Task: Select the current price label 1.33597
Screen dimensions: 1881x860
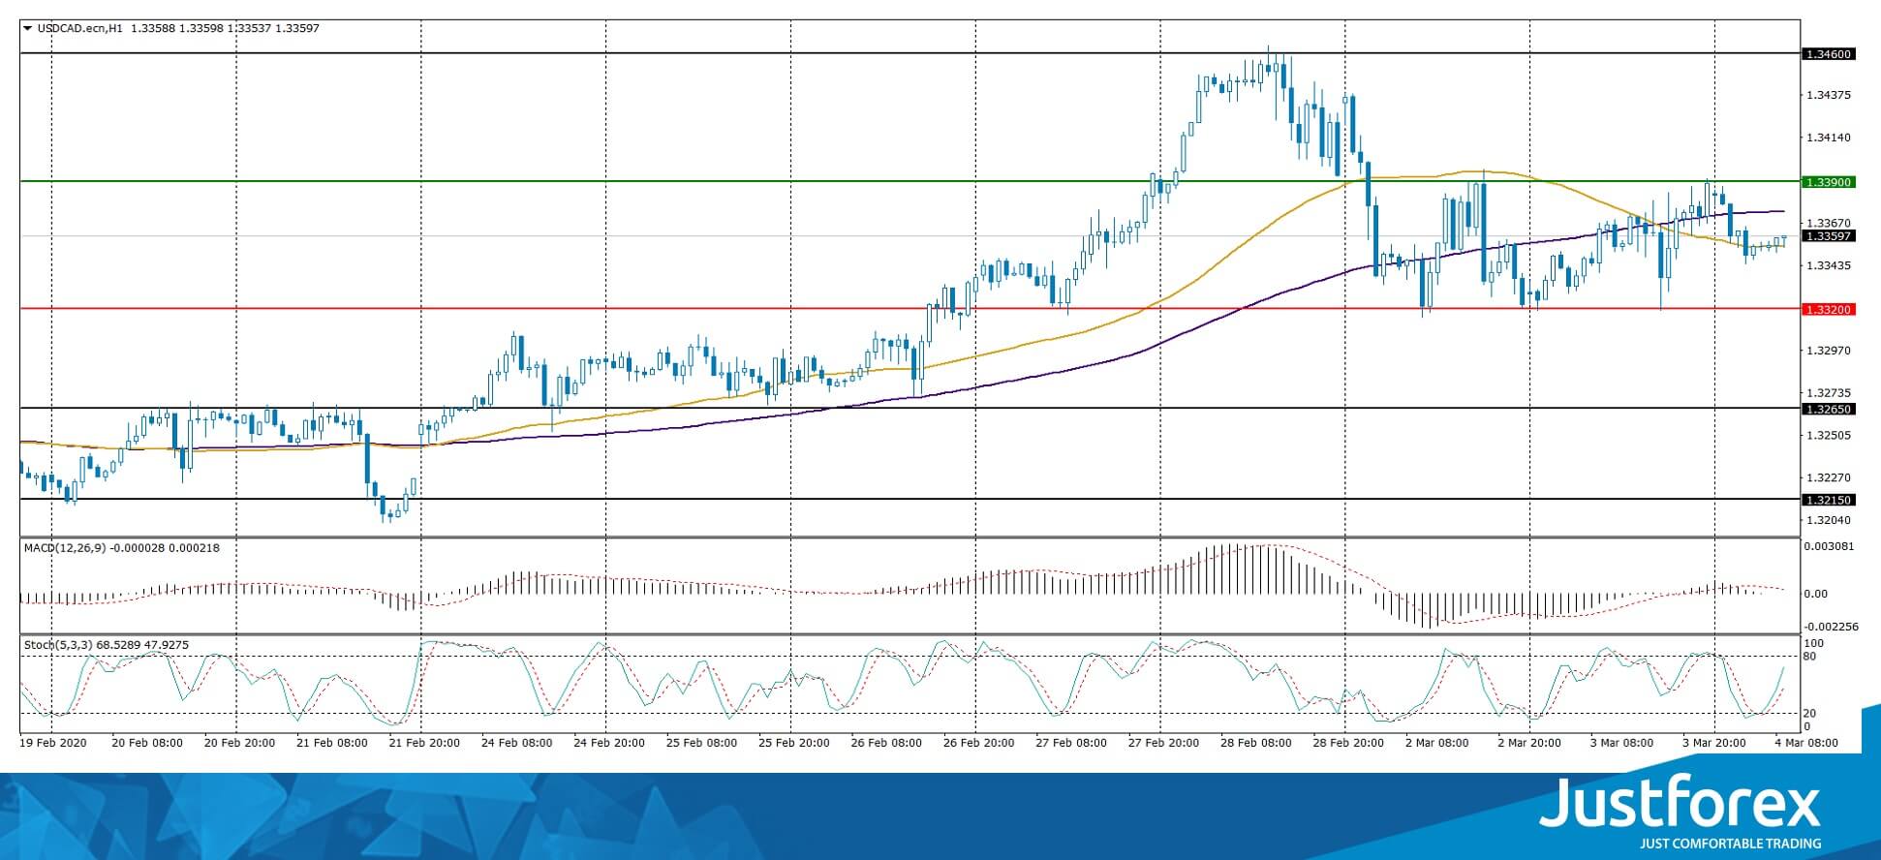Action: [1829, 235]
